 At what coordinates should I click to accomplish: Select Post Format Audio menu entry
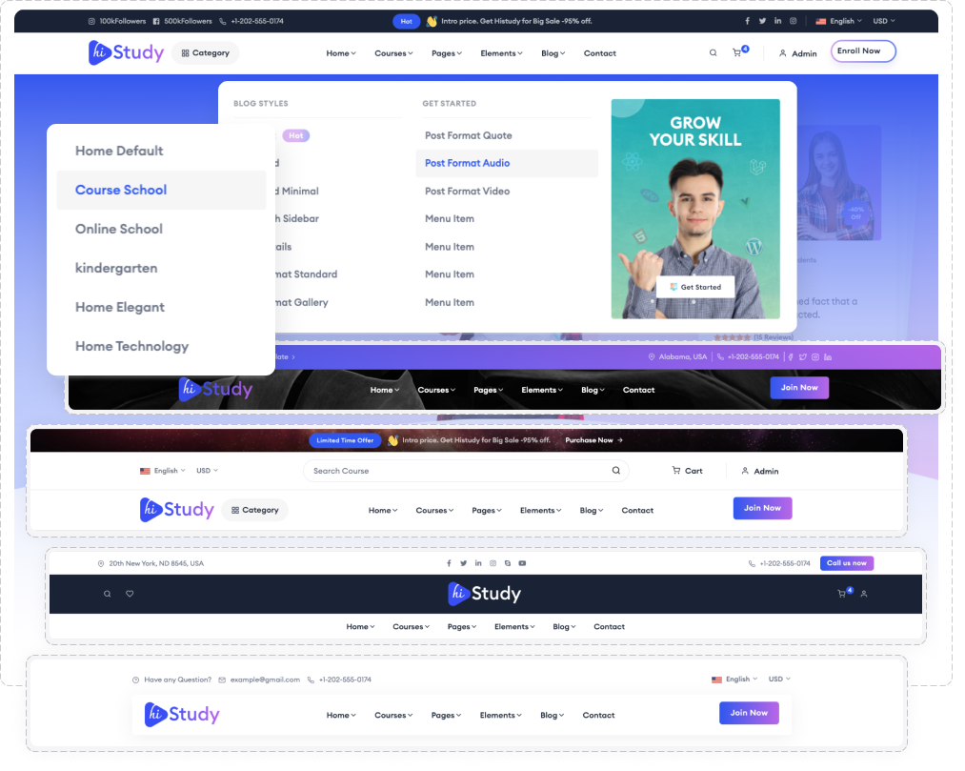tap(467, 163)
